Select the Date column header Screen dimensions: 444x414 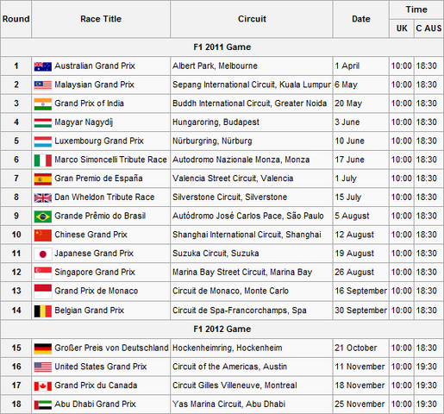361,19
